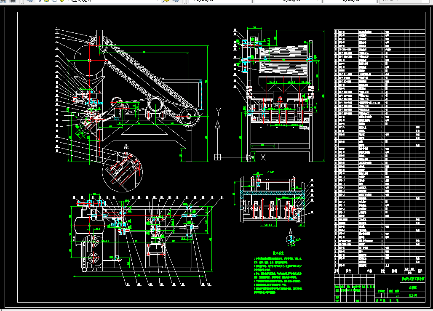The width and height of the screenshot is (433, 311).
Task: Pick the large drum circle in side view
Action: click(x=89, y=60)
